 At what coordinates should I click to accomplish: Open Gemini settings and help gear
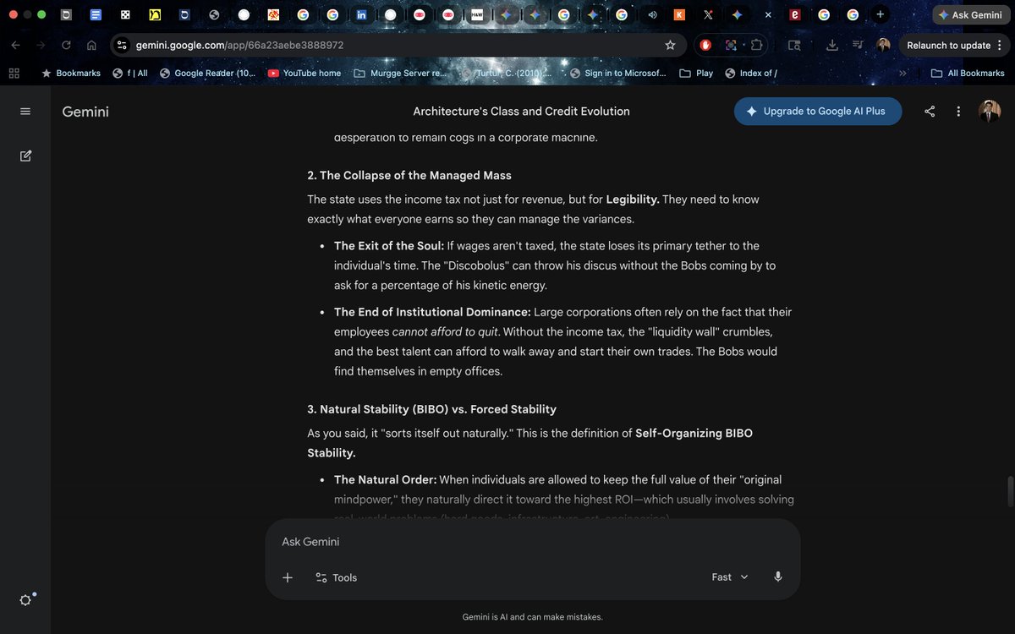point(25,599)
